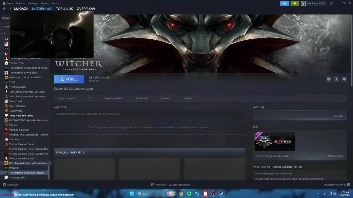This screenshot has height=198, width=353.
Task: Open Rehberler link
Action: click(x=166, y=98)
